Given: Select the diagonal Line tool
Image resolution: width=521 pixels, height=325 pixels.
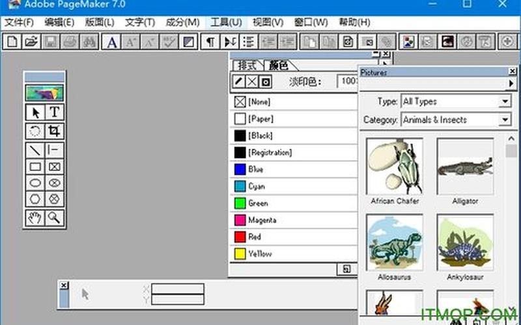Looking at the screenshot, I should pos(35,151).
